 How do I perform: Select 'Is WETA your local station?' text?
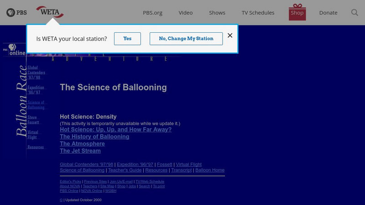(72, 39)
